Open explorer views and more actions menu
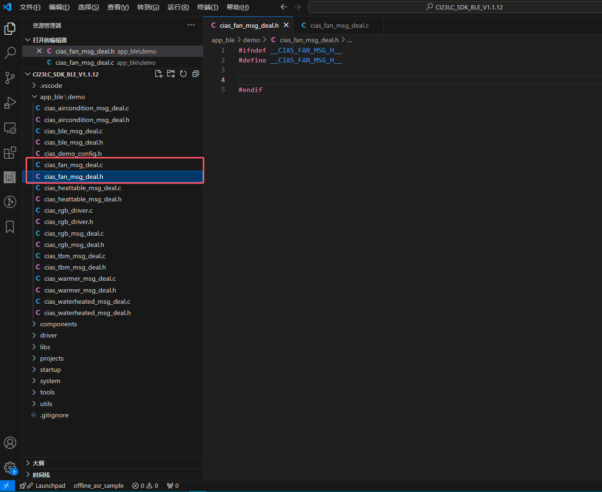The width and height of the screenshot is (602, 492). pyautogui.click(x=191, y=25)
